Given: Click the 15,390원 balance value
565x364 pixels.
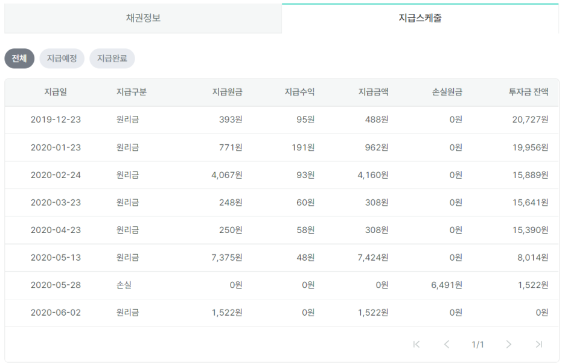Looking at the screenshot, I should coord(530,230).
